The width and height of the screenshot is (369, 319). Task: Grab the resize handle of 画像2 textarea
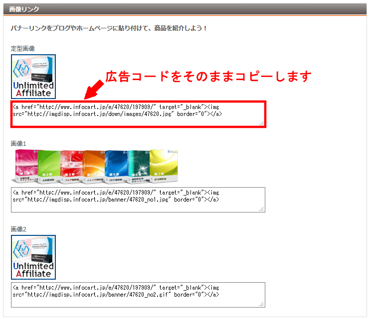tap(261, 304)
